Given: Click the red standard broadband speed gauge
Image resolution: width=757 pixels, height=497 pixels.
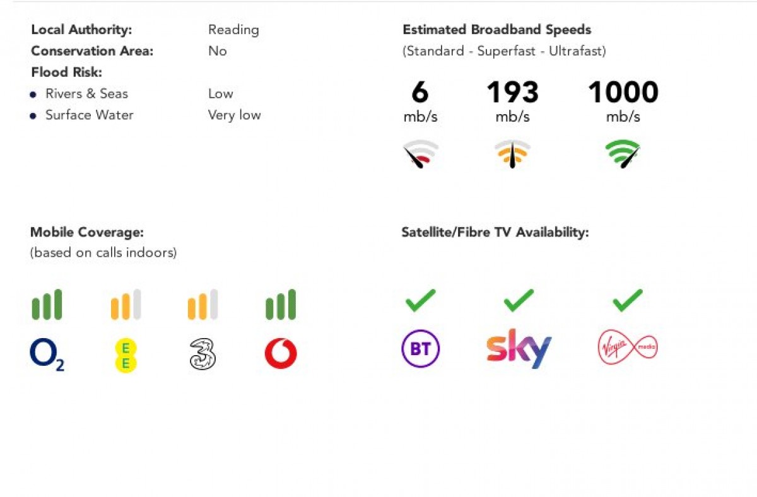Looking at the screenshot, I should click(x=421, y=155).
